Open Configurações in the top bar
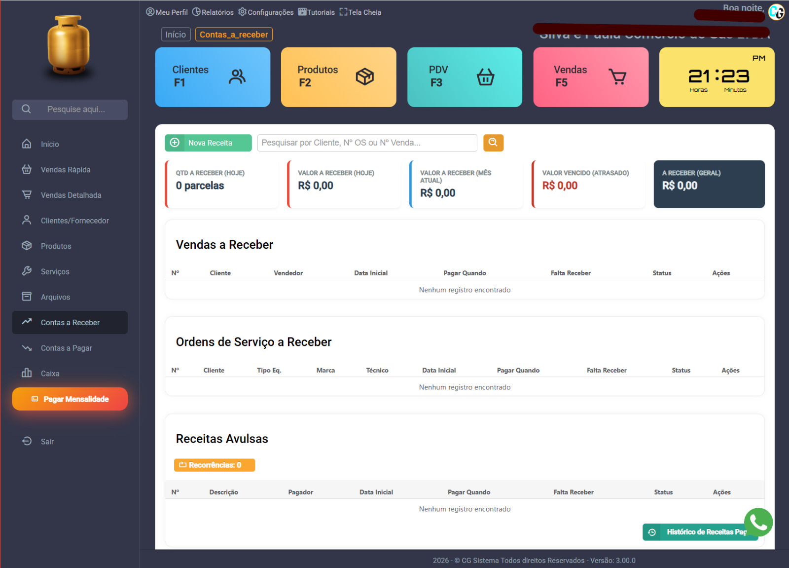The image size is (789, 568). [266, 12]
